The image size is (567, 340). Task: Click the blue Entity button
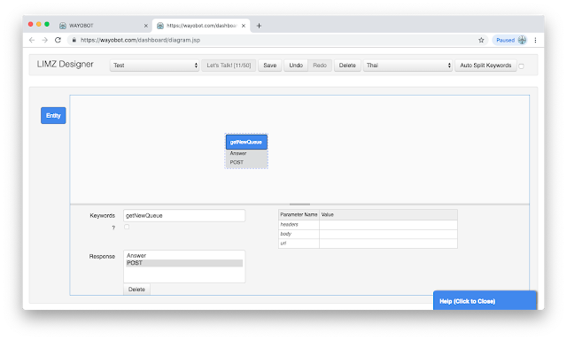tap(53, 116)
